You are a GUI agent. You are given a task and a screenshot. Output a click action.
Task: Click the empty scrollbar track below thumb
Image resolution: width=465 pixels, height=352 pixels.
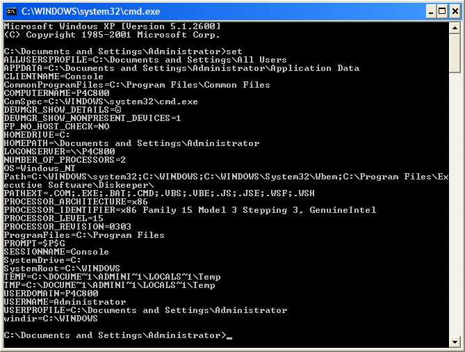[455, 205]
